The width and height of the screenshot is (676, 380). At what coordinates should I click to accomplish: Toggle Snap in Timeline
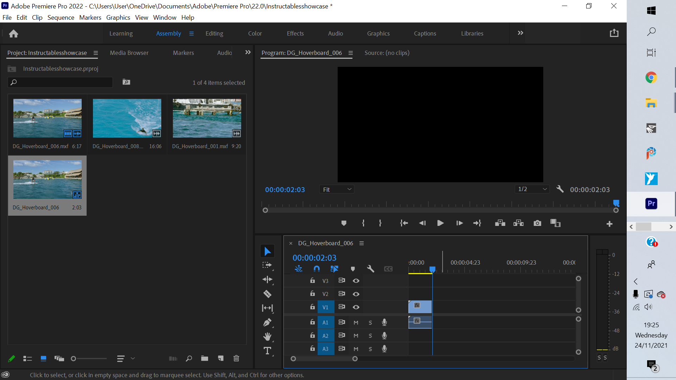tap(317, 269)
